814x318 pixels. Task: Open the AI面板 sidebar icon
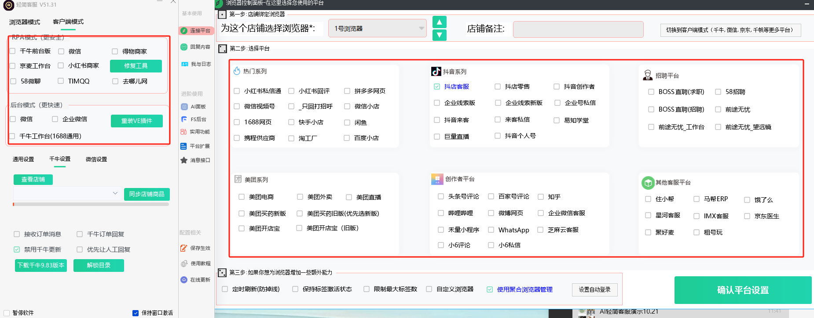(x=184, y=107)
